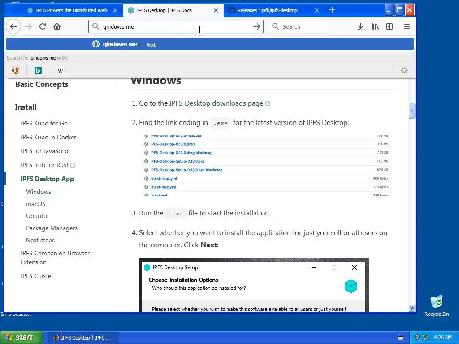Click the first system tray security icon
This screenshot has height=344, width=459.
point(417,337)
